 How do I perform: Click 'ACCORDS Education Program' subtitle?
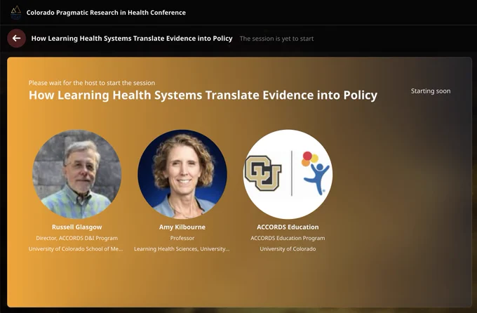[288, 238]
